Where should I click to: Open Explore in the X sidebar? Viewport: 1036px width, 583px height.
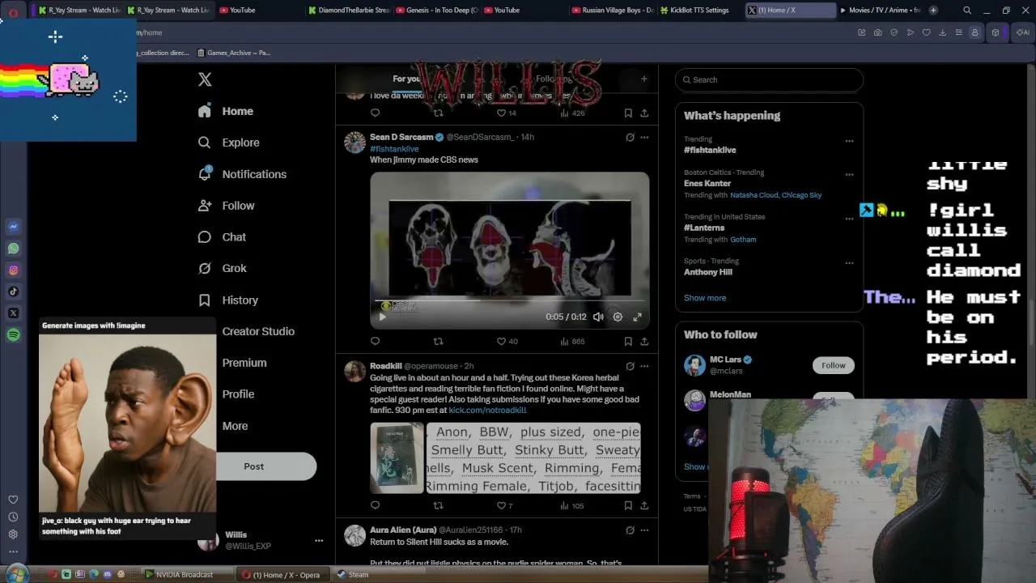(229, 143)
